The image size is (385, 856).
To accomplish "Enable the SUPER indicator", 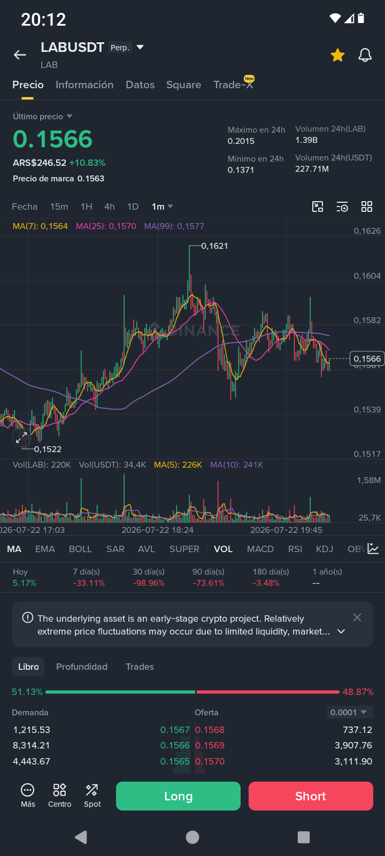I will tap(184, 549).
